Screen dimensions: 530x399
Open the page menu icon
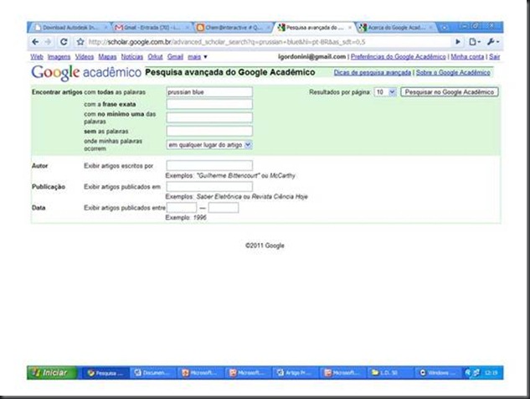pos(475,42)
